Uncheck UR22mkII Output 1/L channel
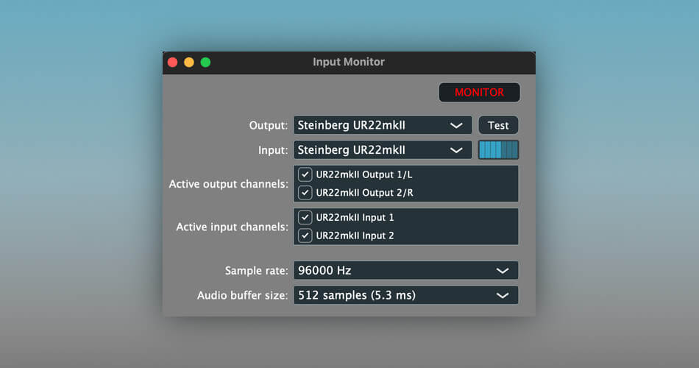 click(305, 174)
